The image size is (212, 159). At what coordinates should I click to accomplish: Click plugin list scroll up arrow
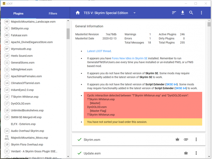coord(68,21)
